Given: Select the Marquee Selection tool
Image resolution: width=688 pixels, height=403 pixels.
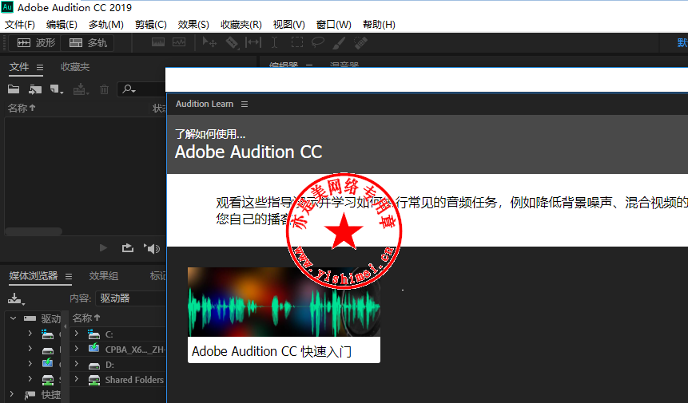Looking at the screenshot, I should tap(297, 42).
